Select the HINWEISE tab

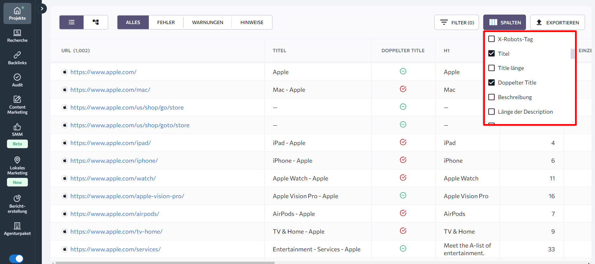coord(252,22)
